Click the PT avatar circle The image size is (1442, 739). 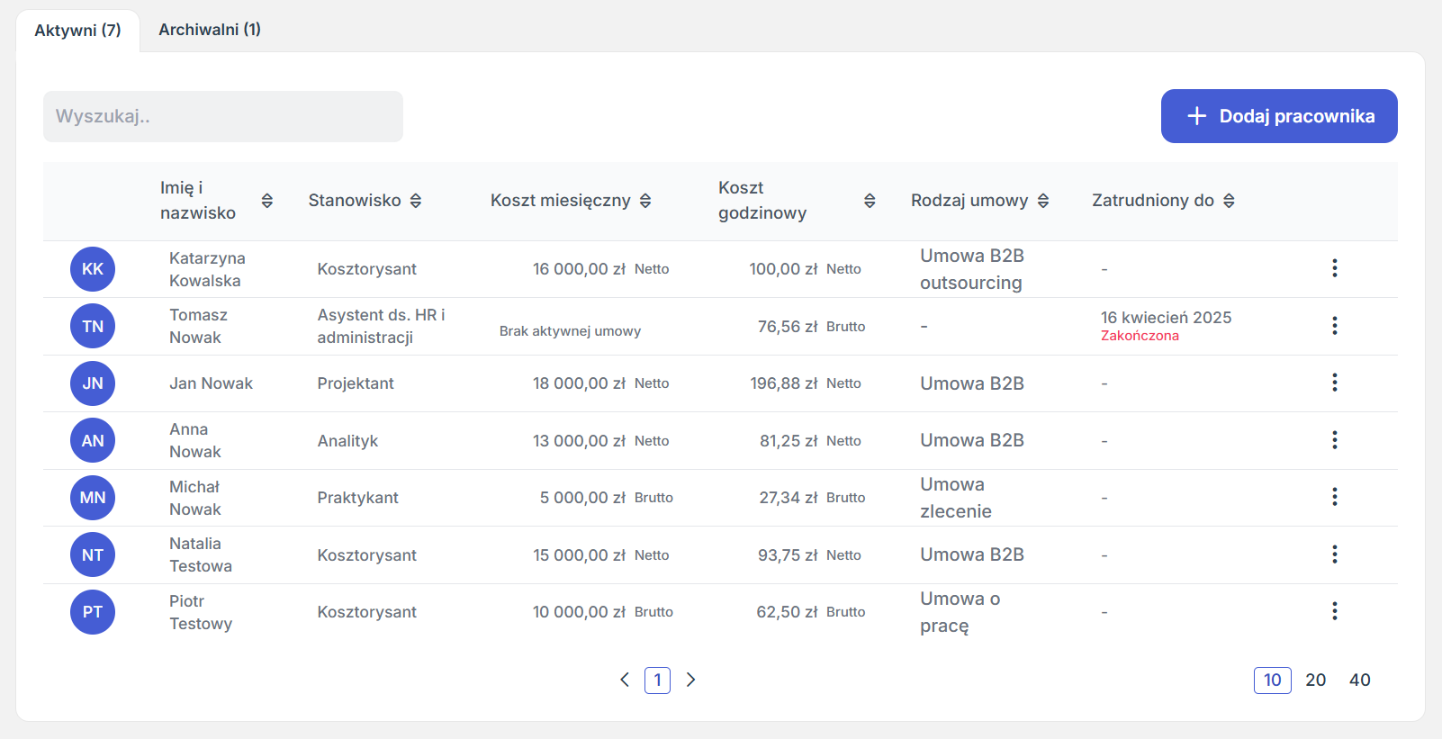93,612
